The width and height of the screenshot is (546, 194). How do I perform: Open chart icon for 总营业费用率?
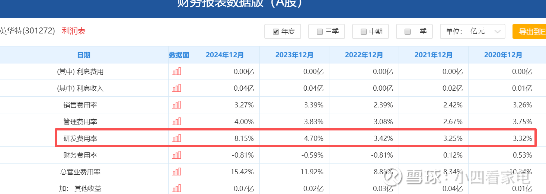177,172
